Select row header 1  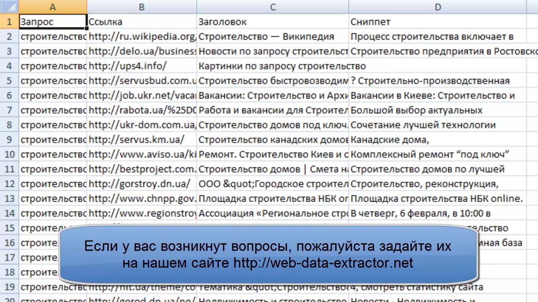pos(9,21)
